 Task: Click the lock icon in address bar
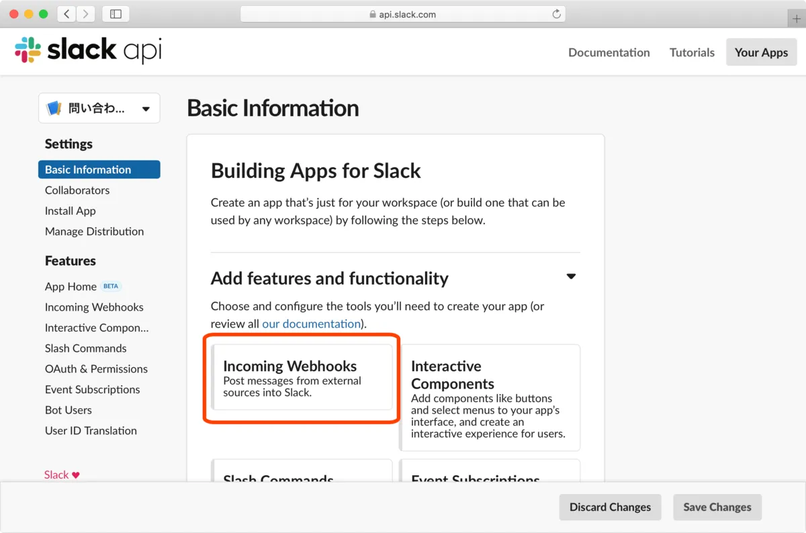(x=373, y=14)
